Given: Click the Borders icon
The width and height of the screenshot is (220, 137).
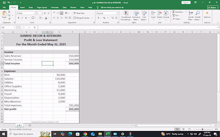Looking at the screenshot, I should pos(33,18).
